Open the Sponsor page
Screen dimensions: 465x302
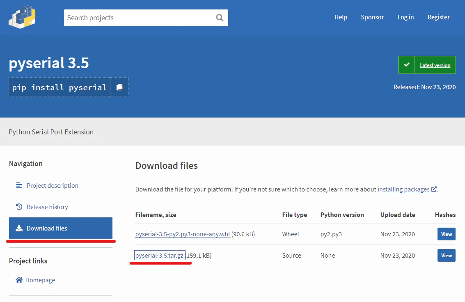[x=372, y=17]
